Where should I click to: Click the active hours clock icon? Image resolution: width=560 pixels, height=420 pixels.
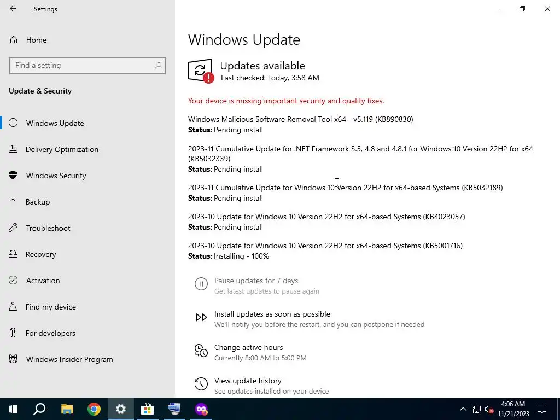[x=201, y=351]
